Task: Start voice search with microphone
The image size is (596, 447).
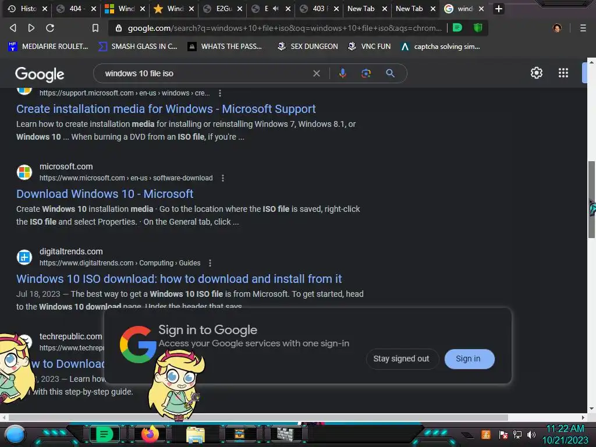Action: click(342, 73)
